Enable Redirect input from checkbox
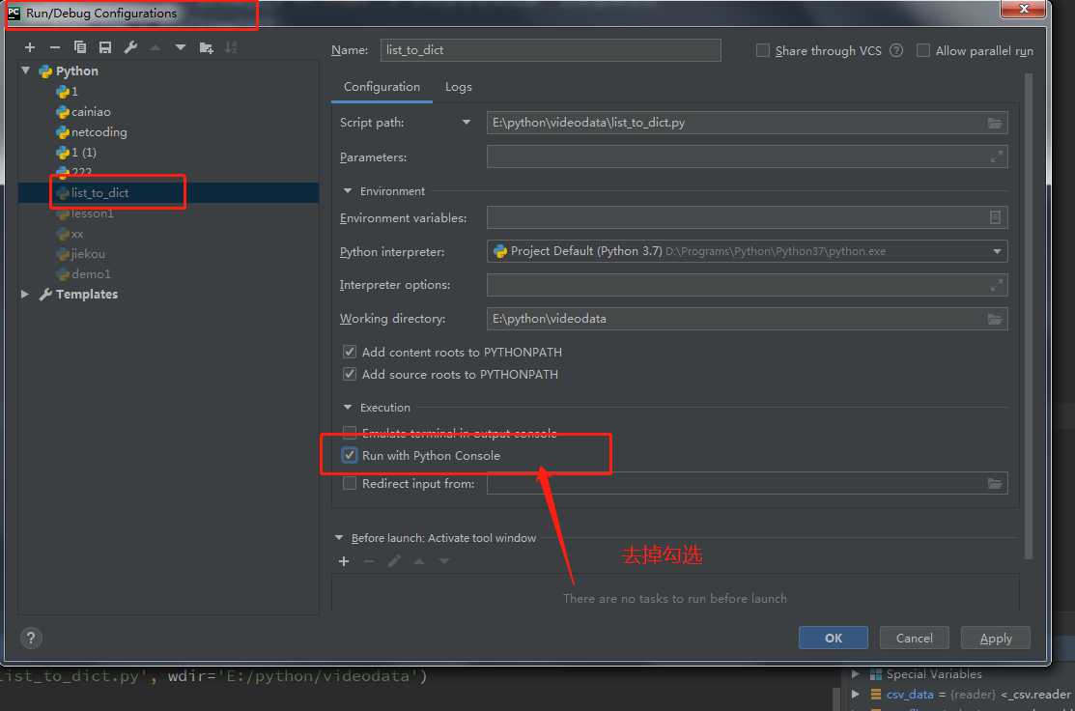This screenshot has width=1075, height=711. click(350, 483)
